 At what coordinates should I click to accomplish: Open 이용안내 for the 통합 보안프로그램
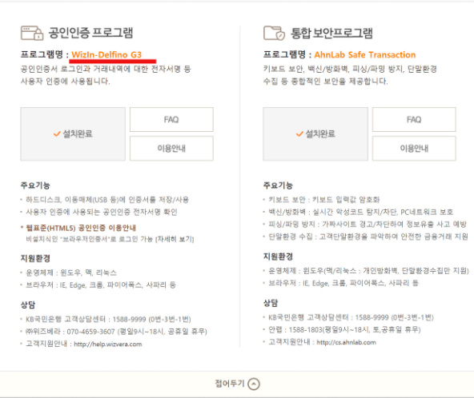pos(414,149)
